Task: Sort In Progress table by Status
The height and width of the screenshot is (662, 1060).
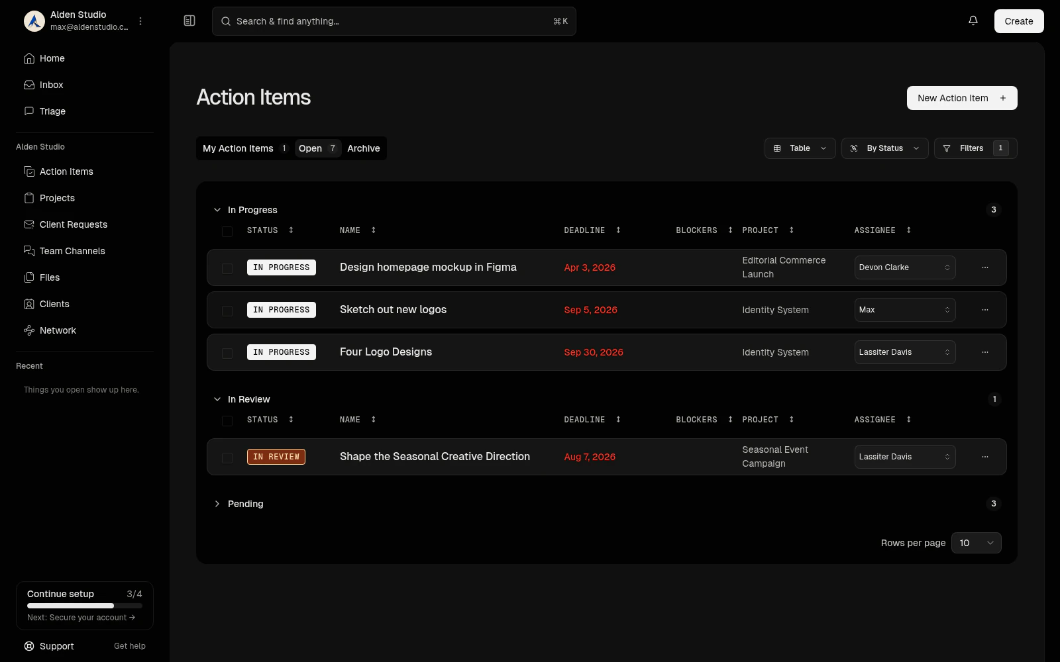Action: click(270, 230)
